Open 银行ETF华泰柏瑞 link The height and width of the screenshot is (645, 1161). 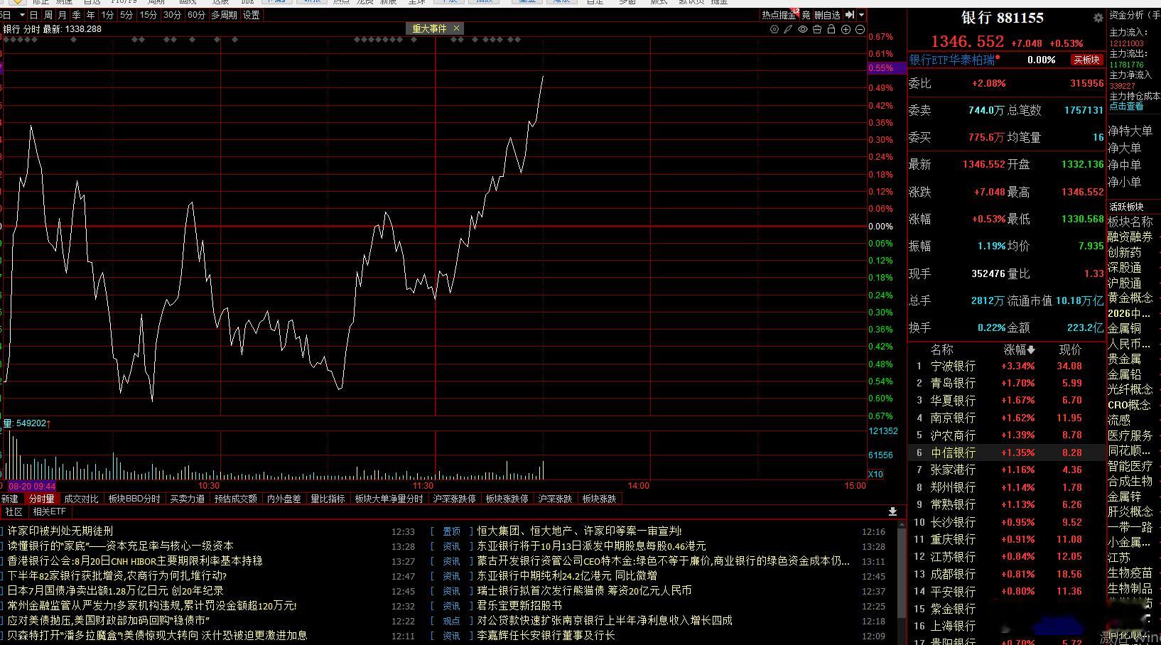pyautogui.click(x=952, y=60)
